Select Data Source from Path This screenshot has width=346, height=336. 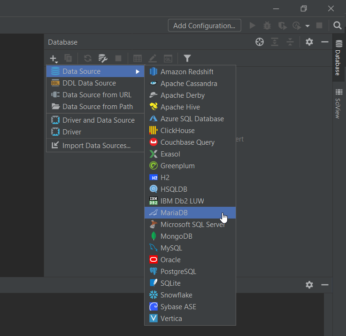95,107
